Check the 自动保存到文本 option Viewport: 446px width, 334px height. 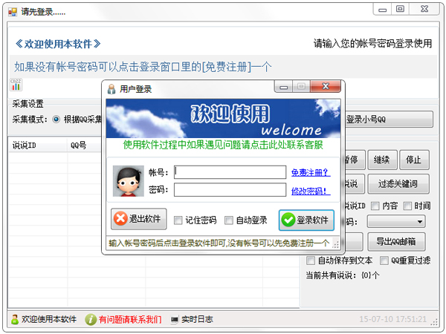(x=311, y=261)
